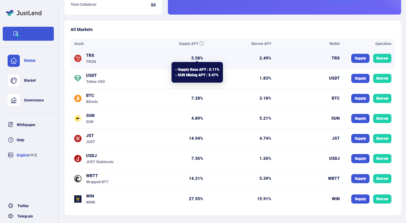Open the Governance icon in sidebar

pyautogui.click(x=14, y=100)
